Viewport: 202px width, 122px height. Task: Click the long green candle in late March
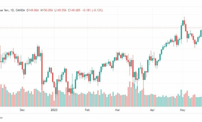tap(148, 66)
